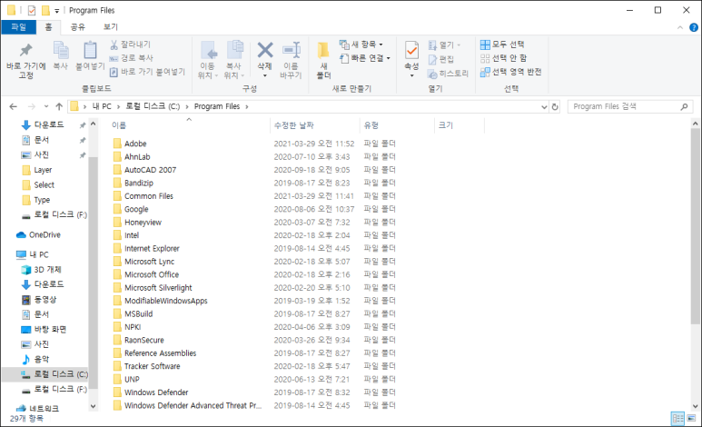Open the New Item (새 항목) dropdown
Image resolution: width=702 pixels, height=427 pixels.
[361, 45]
